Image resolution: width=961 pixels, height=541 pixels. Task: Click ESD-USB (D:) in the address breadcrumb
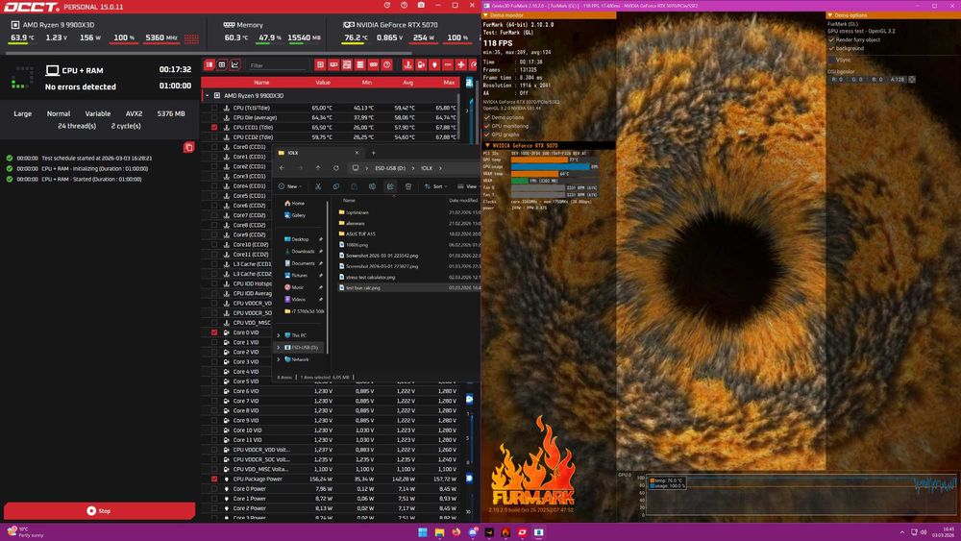(x=390, y=168)
